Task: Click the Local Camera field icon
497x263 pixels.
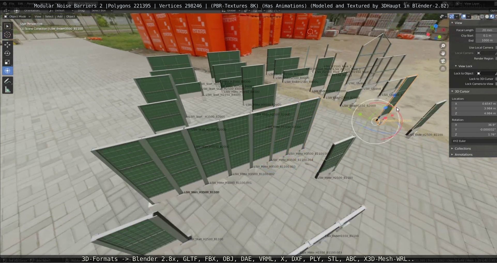Action: click(479, 53)
